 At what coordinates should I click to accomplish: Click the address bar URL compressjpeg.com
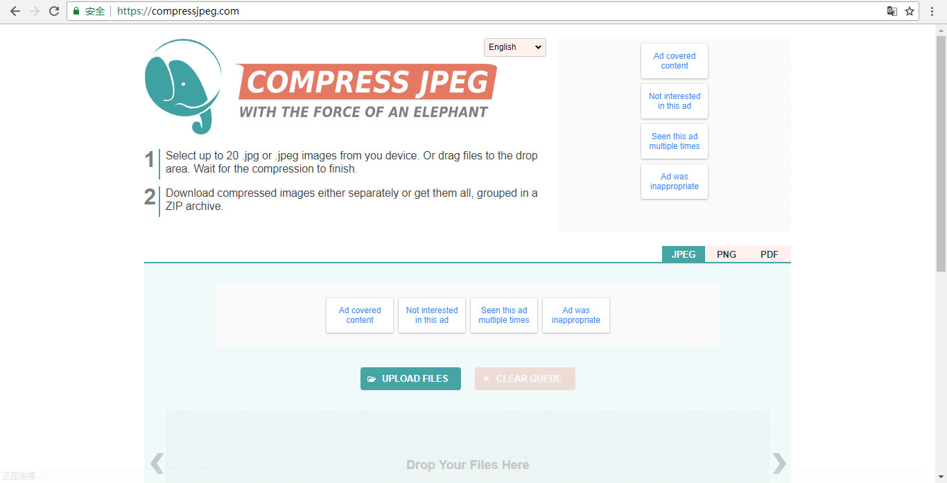click(x=178, y=11)
